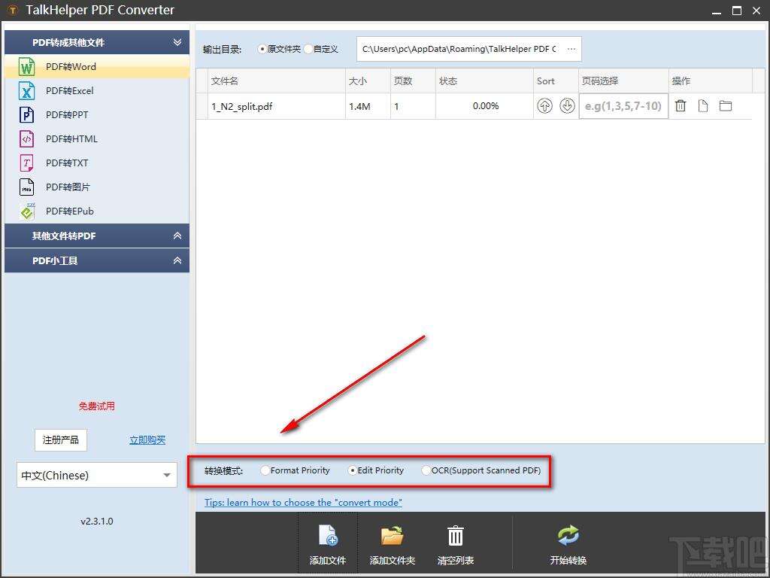
Task: Browse output path with the ellipsis button
Action: click(x=571, y=49)
